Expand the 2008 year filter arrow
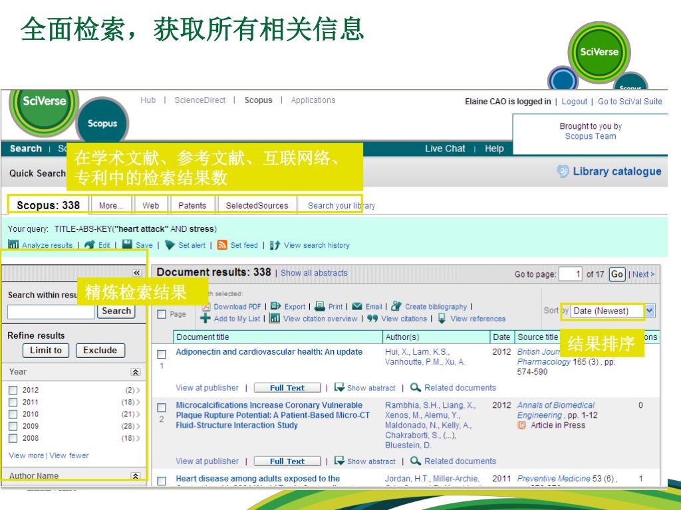681x510 pixels. (x=138, y=438)
